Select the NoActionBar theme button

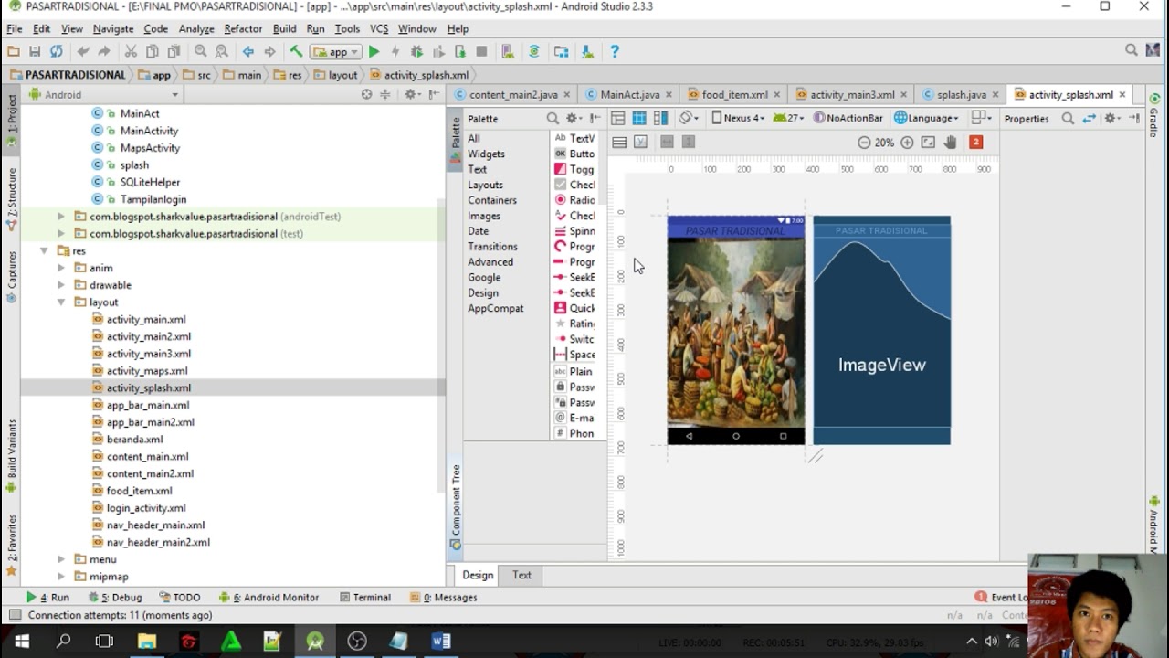click(848, 118)
